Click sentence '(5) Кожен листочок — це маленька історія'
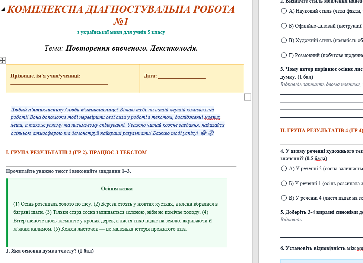Screen dimensions: 363x263 coord(102,229)
